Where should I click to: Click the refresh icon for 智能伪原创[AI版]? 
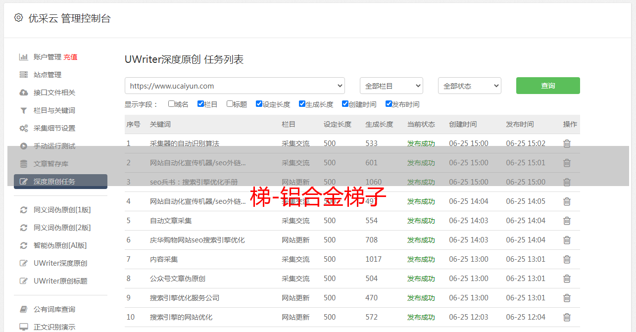pyautogui.click(x=23, y=245)
